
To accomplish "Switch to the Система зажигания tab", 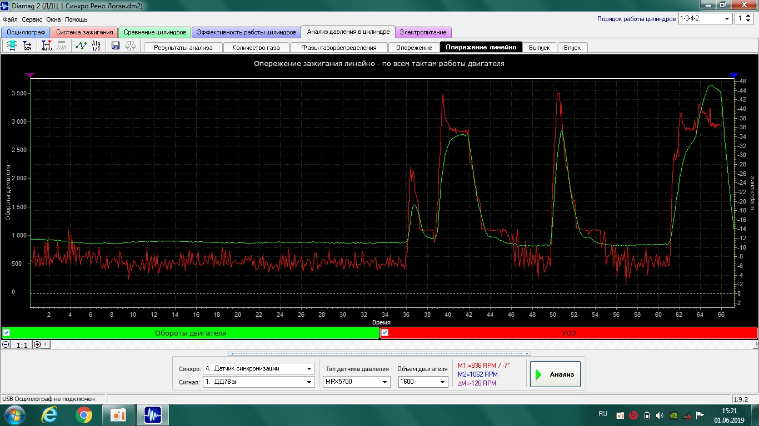I will (84, 32).
